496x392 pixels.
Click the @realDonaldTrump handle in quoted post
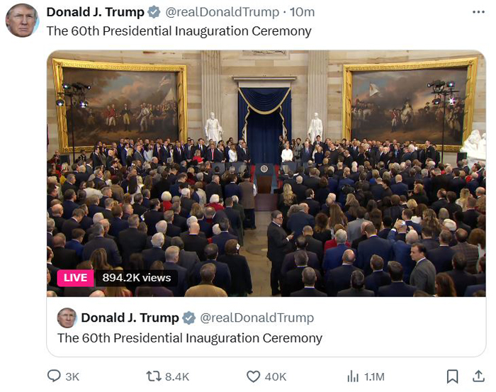tap(257, 318)
